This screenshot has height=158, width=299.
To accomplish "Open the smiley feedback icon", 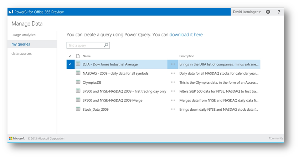I will click(268, 12).
